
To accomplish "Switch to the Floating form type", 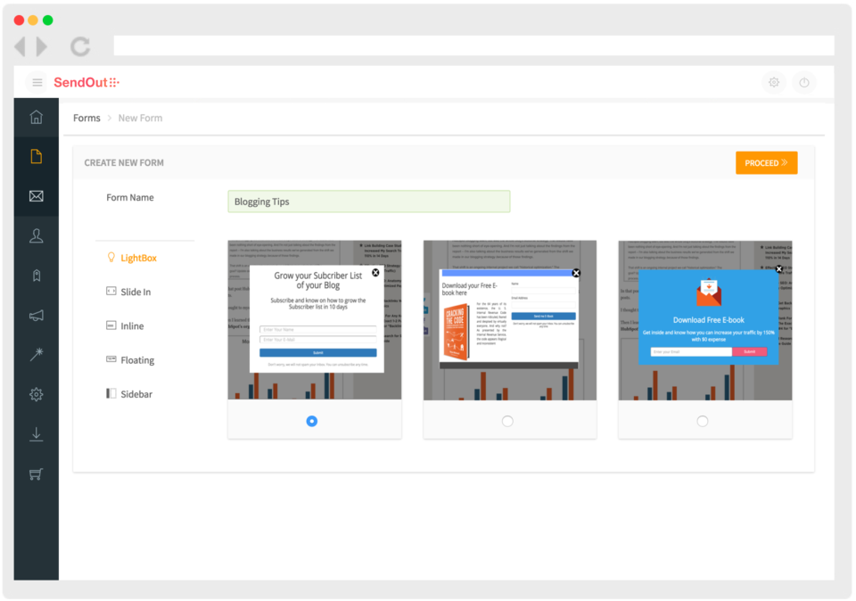I will (x=134, y=360).
